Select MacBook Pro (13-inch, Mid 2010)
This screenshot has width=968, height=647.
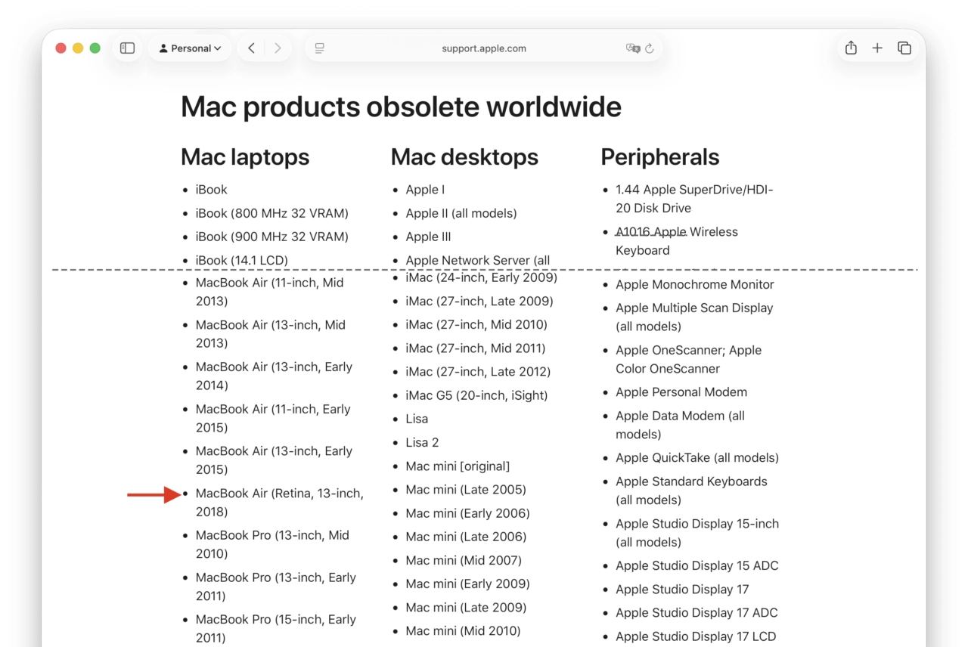click(x=272, y=544)
